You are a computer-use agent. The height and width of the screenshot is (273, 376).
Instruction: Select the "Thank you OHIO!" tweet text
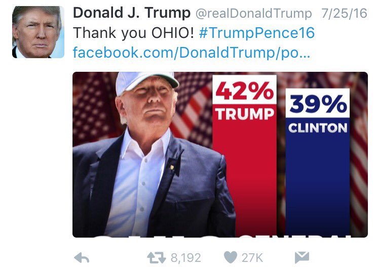133,33
